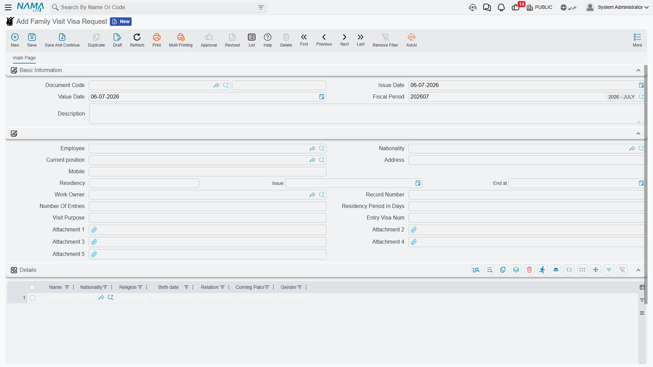
Task: Collapse the Details section chevron
Action: pyautogui.click(x=638, y=270)
